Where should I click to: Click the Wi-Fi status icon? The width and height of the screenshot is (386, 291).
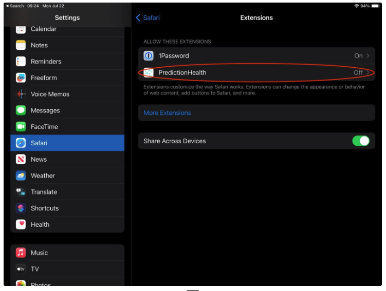(357, 6)
